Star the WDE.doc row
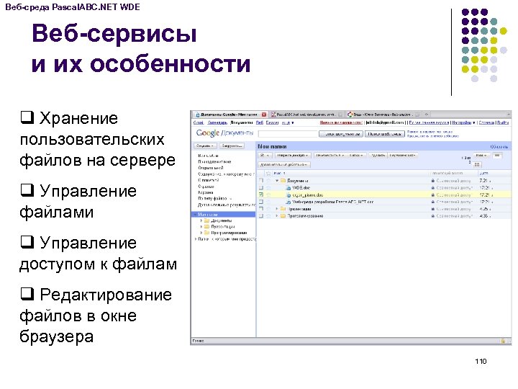 click(x=268, y=188)
